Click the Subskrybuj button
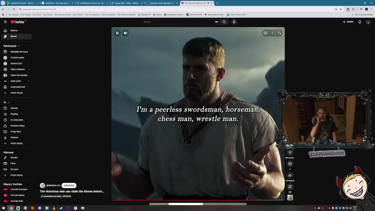 pyautogui.click(x=69, y=186)
